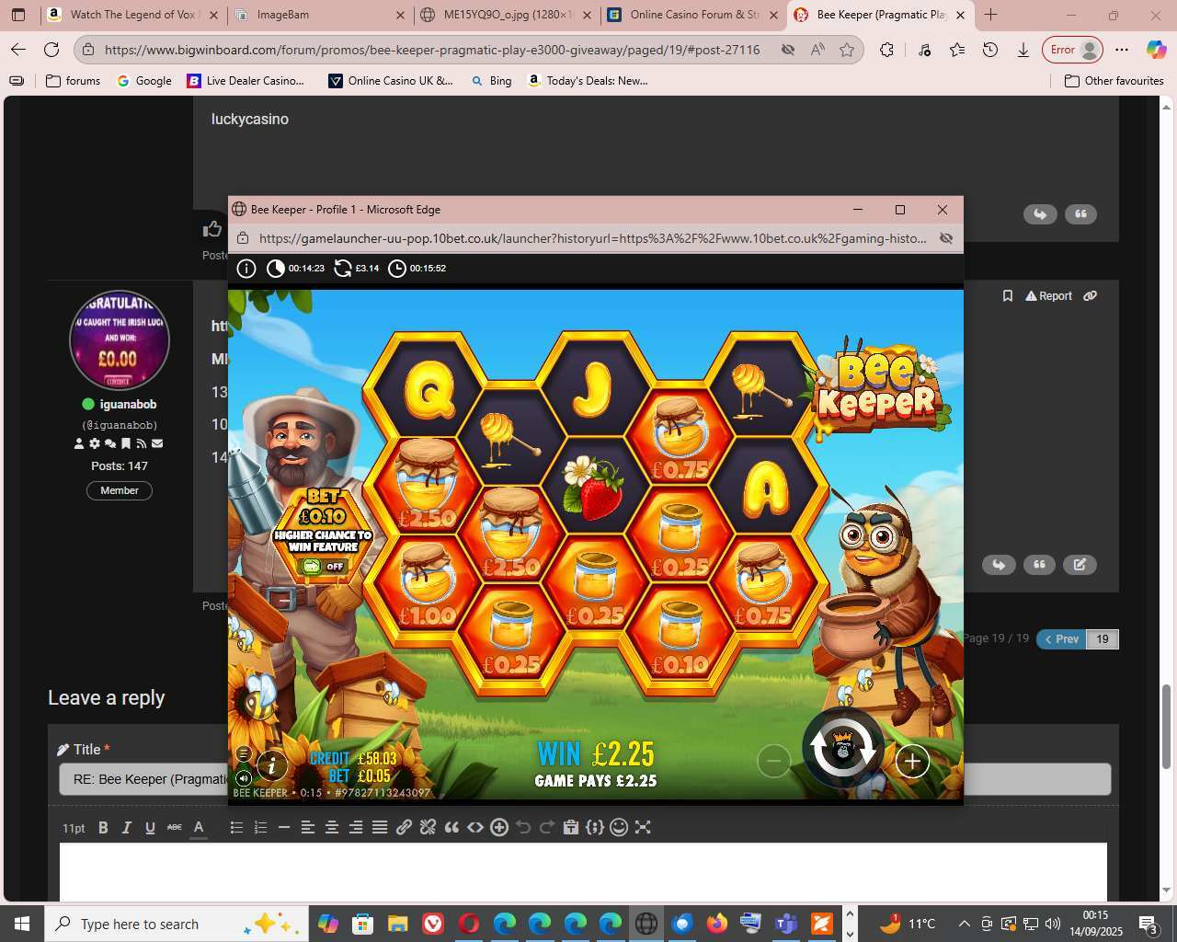Open the 11pt font size dropdown
The width and height of the screenshot is (1177, 942).
(74, 828)
